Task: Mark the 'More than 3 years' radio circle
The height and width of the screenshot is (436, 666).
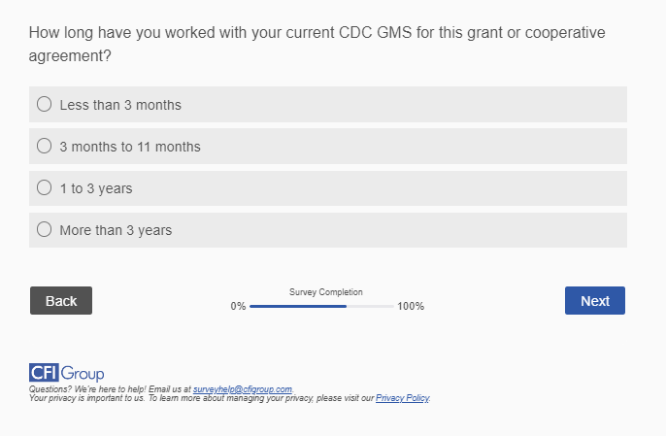Action: point(44,229)
